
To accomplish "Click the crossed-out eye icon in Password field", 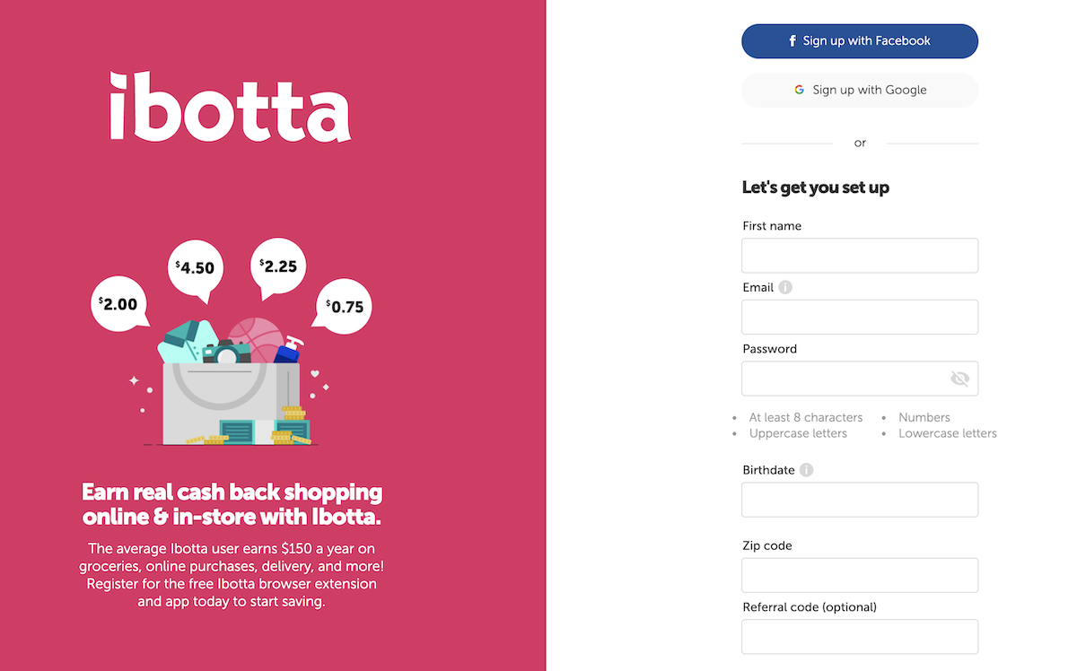I will [x=959, y=379].
